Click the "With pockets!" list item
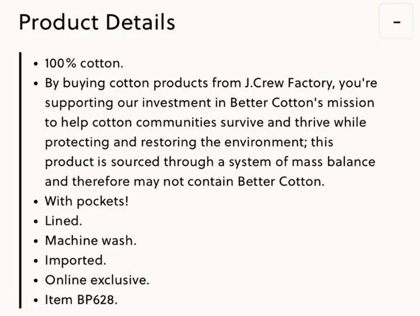The width and height of the screenshot is (420, 316). pyautogui.click(x=87, y=202)
